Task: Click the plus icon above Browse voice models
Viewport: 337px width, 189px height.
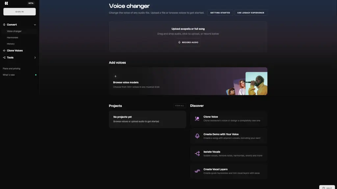Action: [x=115, y=76]
